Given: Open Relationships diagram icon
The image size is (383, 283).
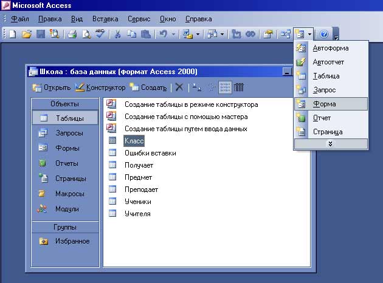Looking at the screenshot, I should point(285,34).
